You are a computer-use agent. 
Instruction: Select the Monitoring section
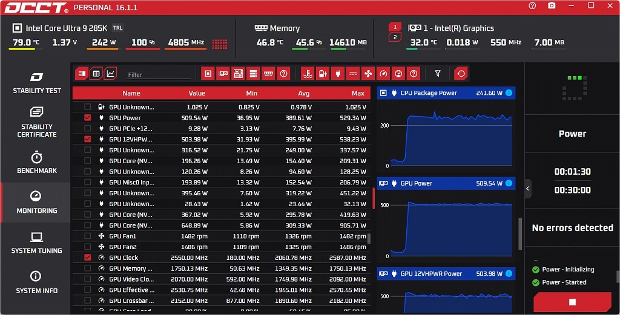[36, 202]
